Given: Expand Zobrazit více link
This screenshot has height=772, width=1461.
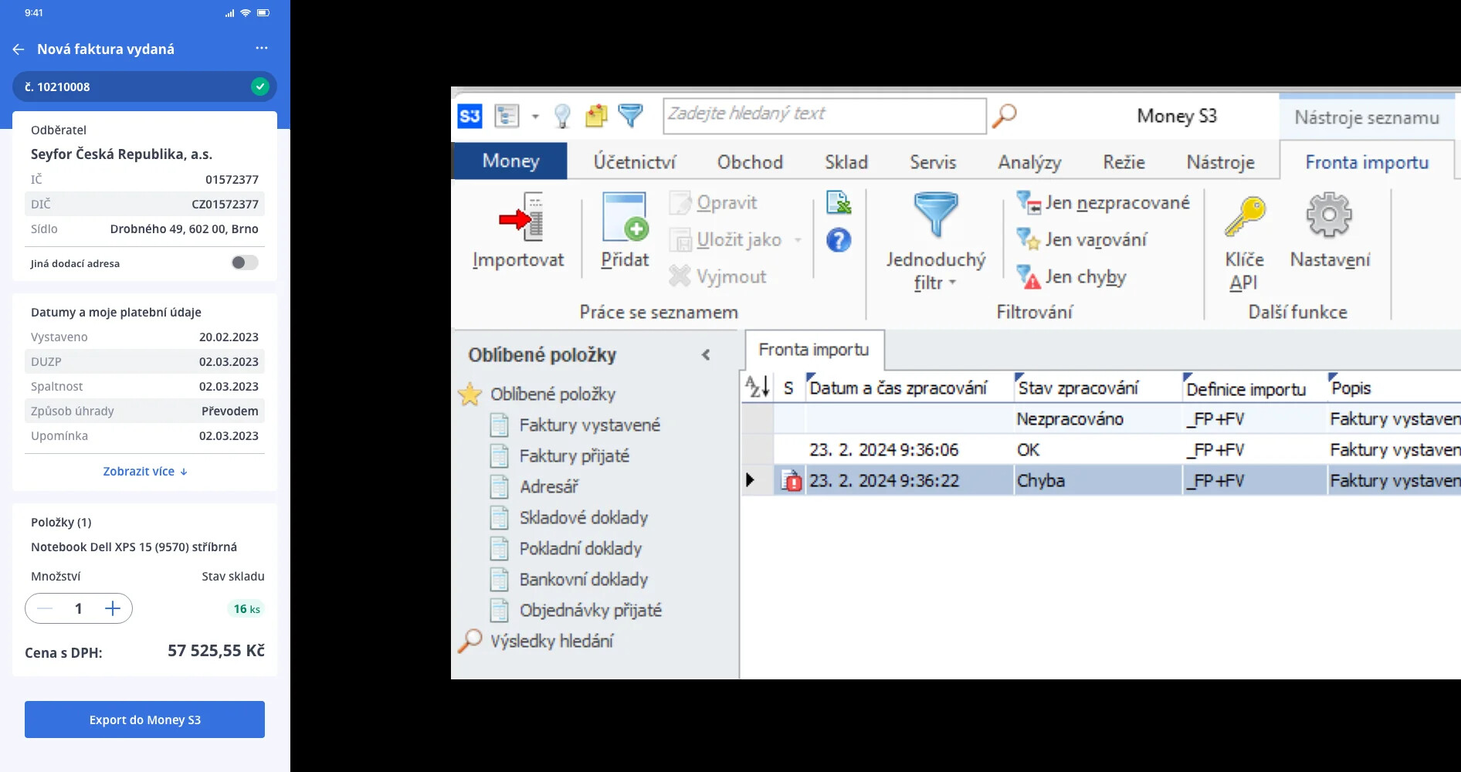Looking at the screenshot, I should (x=145, y=471).
